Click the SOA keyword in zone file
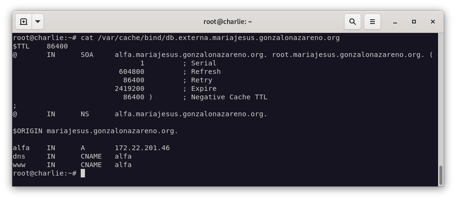This screenshot has height=200, width=456. (x=87, y=55)
